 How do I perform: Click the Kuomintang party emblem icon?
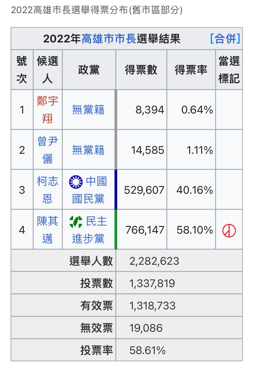pyautogui.click(x=76, y=182)
